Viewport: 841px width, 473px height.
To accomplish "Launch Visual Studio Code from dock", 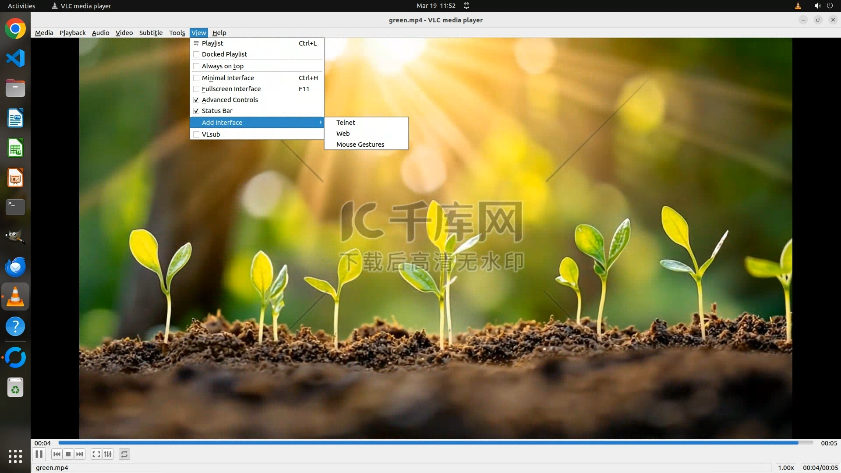I will tap(15, 58).
